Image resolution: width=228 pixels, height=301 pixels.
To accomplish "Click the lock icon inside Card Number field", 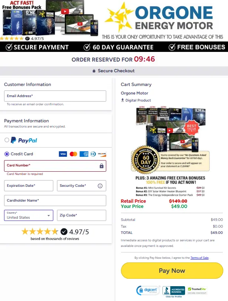I will 101,166.
